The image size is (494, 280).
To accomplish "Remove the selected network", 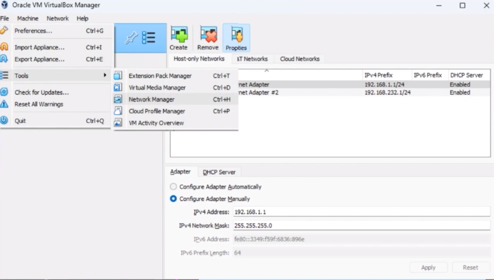I will pyautogui.click(x=208, y=38).
